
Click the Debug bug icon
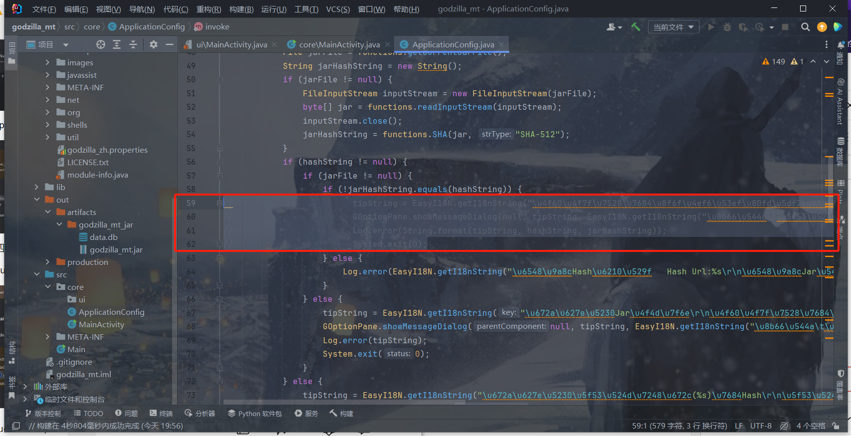pyautogui.click(x=727, y=27)
